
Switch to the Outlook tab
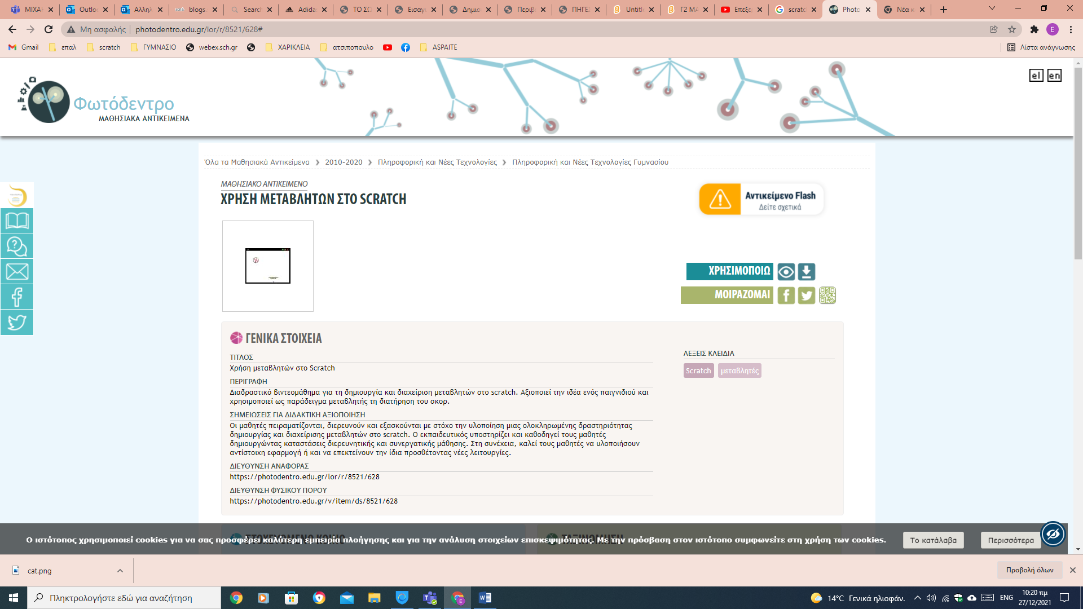tap(86, 10)
